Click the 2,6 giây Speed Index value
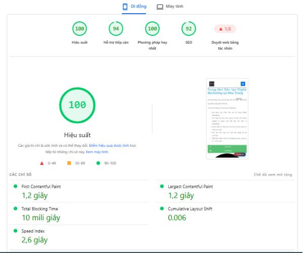The image size is (304, 253). (34, 240)
